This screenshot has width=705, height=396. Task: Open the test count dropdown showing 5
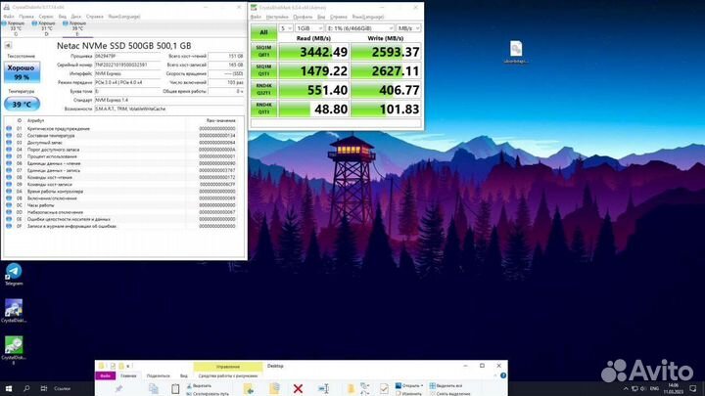[x=286, y=28]
